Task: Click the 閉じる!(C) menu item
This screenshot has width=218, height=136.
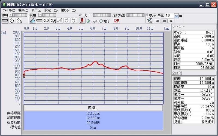Action: point(68,10)
